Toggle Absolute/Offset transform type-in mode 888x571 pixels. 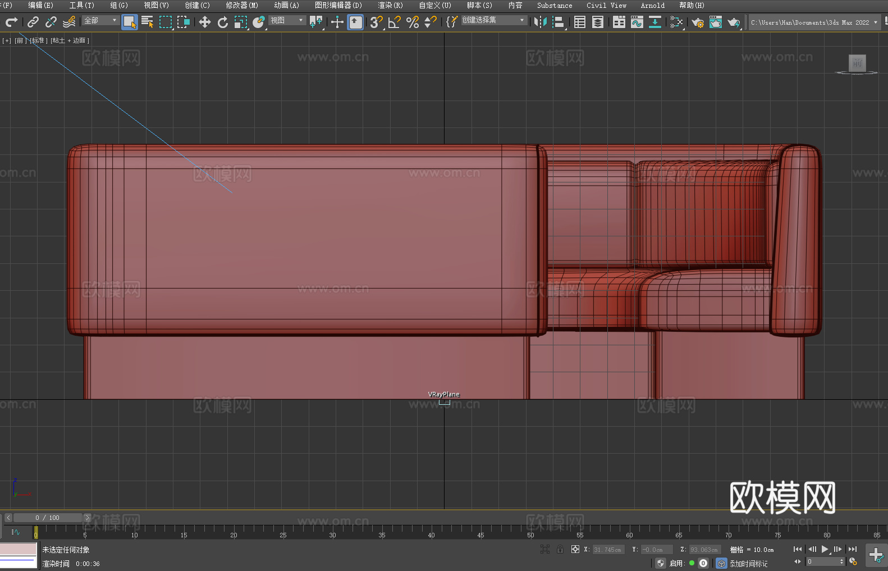tap(575, 549)
